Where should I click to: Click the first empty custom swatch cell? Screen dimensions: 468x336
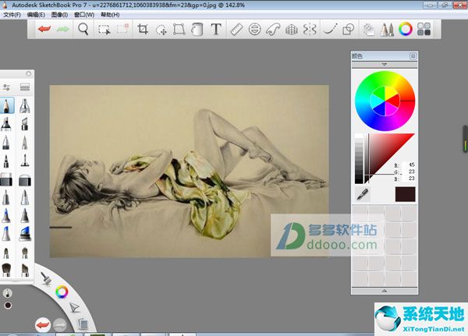coord(360,213)
